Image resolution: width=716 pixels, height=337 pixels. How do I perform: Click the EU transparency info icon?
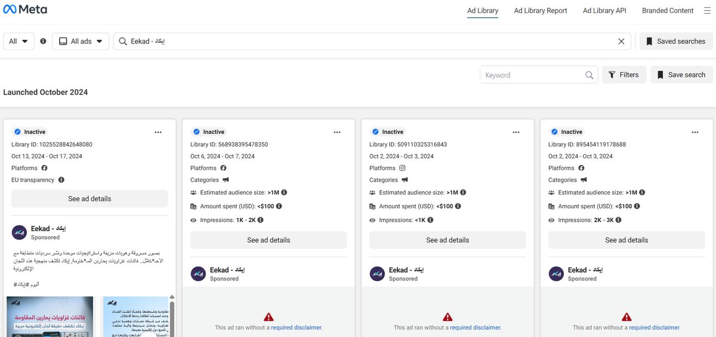61,180
